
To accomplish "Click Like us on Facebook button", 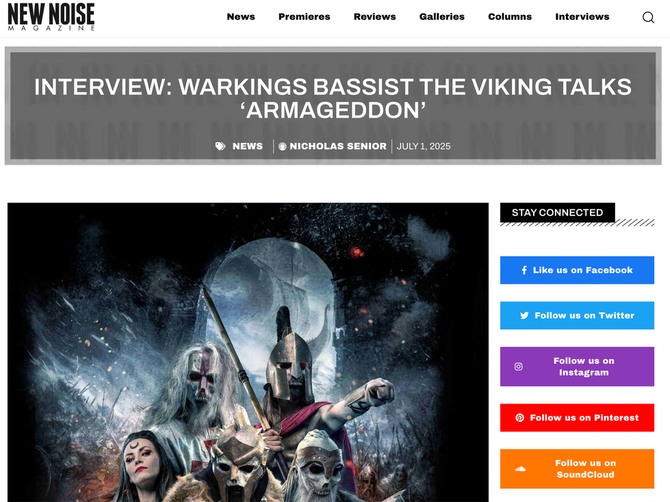I will tap(577, 270).
